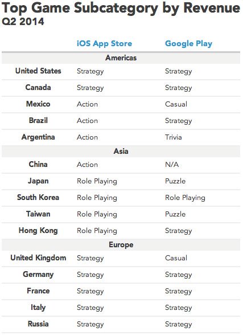
Task: Click the Hong Kong row label
Action: (x=38, y=231)
